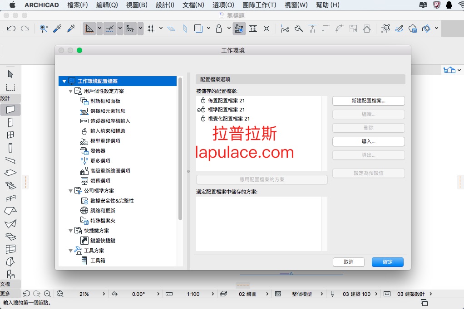Click the 設定為預設值 button
Screen dimensions: 464x309
[368, 173]
